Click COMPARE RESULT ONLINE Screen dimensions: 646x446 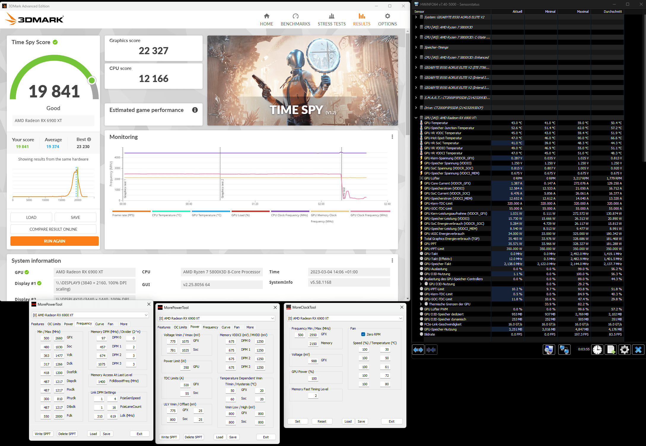coord(53,229)
